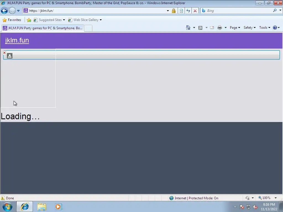This screenshot has width=283, height=212.
Task: Click the Action Center flag icon
Action: click(242, 207)
